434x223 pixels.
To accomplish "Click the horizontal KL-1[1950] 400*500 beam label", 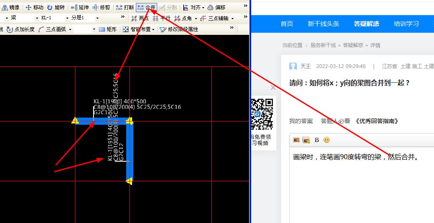I will tap(120, 102).
